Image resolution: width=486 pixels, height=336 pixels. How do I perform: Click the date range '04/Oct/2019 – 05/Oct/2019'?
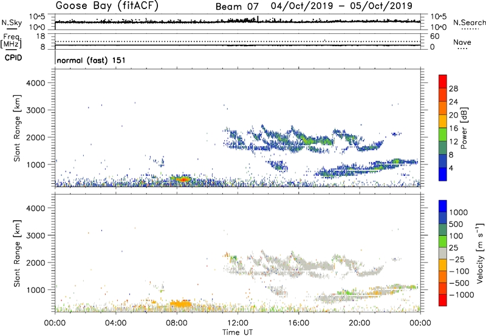click(x=341, y=6)
